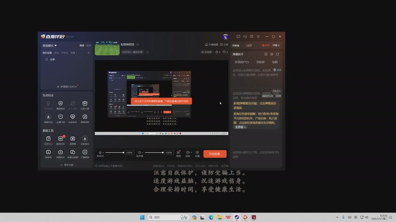The image size is (396, 222).
Task: Click microphone 100% volume field
Action: click(129, 152)
